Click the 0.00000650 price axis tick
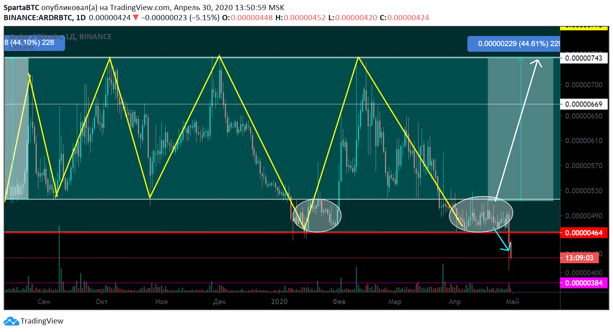 point(584,116)
